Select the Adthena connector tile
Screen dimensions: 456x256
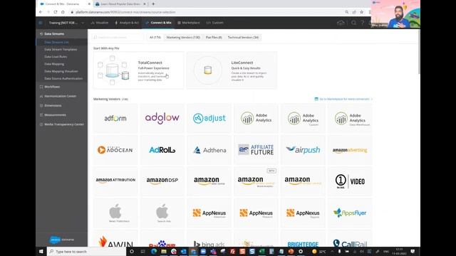tap(209, 150)
